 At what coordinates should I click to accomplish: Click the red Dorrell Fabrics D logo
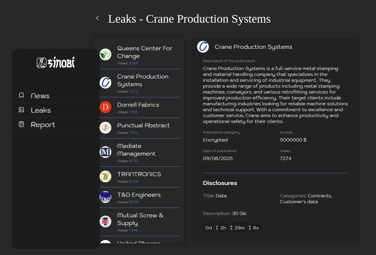(x=105, y=107)
